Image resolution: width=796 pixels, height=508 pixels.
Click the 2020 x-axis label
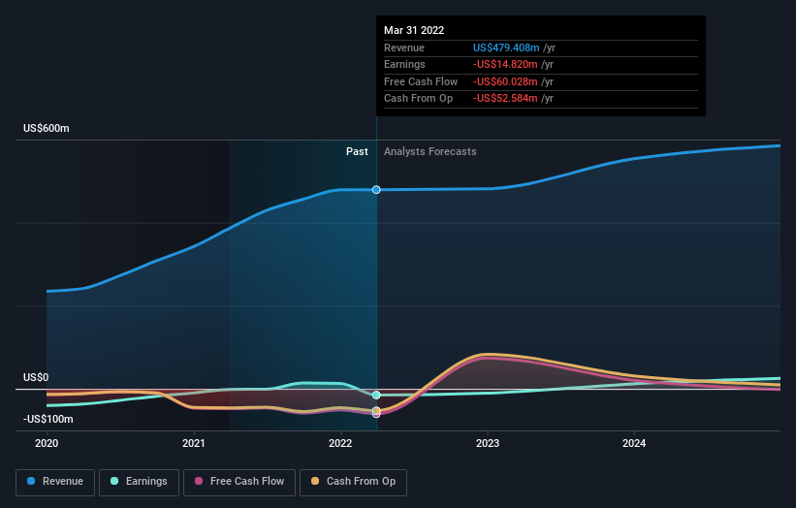(x=47, y=443)
